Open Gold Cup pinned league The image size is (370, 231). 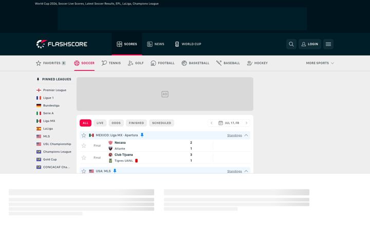[x=47, y=159]
